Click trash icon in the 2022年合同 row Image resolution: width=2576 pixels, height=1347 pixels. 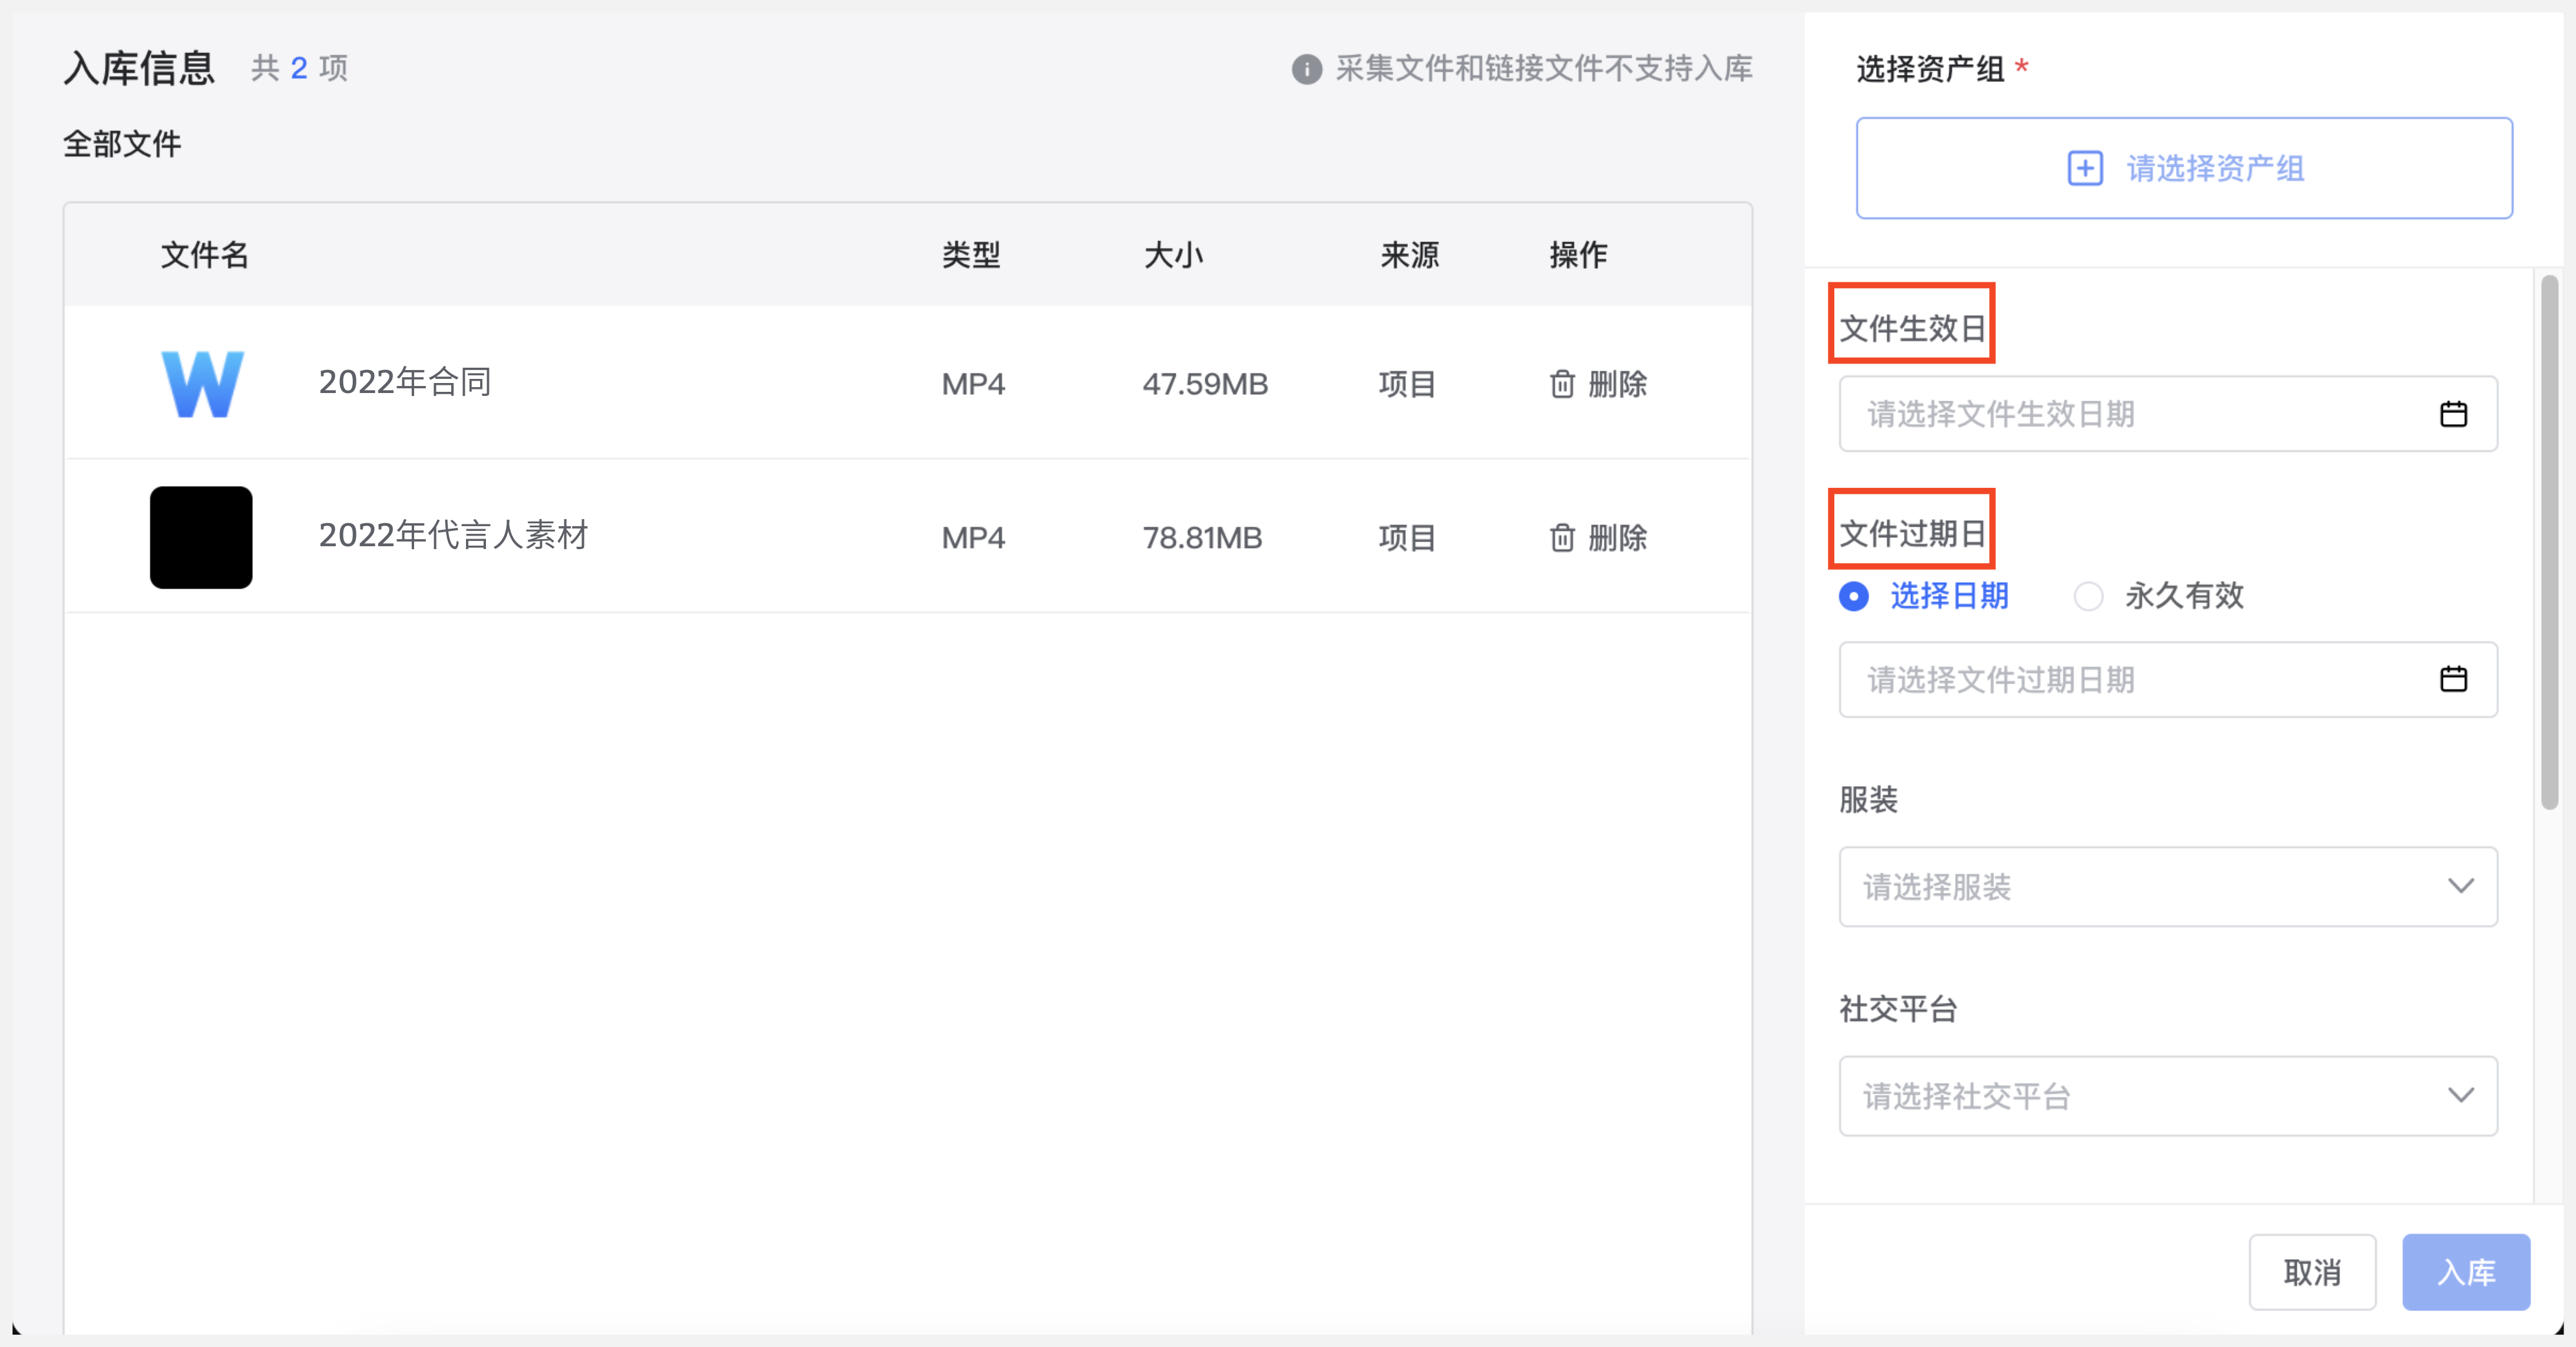[1562, 384]
